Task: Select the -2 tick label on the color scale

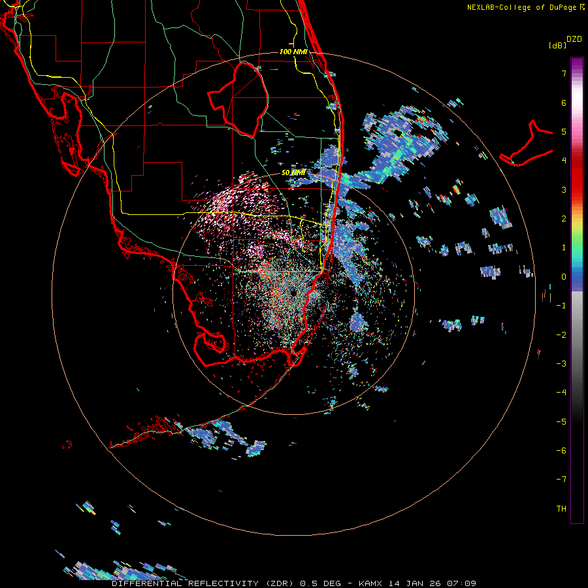Action: [x=561, y=335]
